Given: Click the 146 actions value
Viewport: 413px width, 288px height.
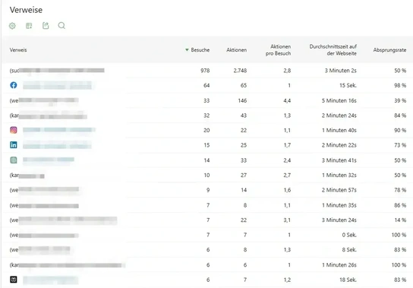Looking at the screenshot, I should [x=242, y=100].
